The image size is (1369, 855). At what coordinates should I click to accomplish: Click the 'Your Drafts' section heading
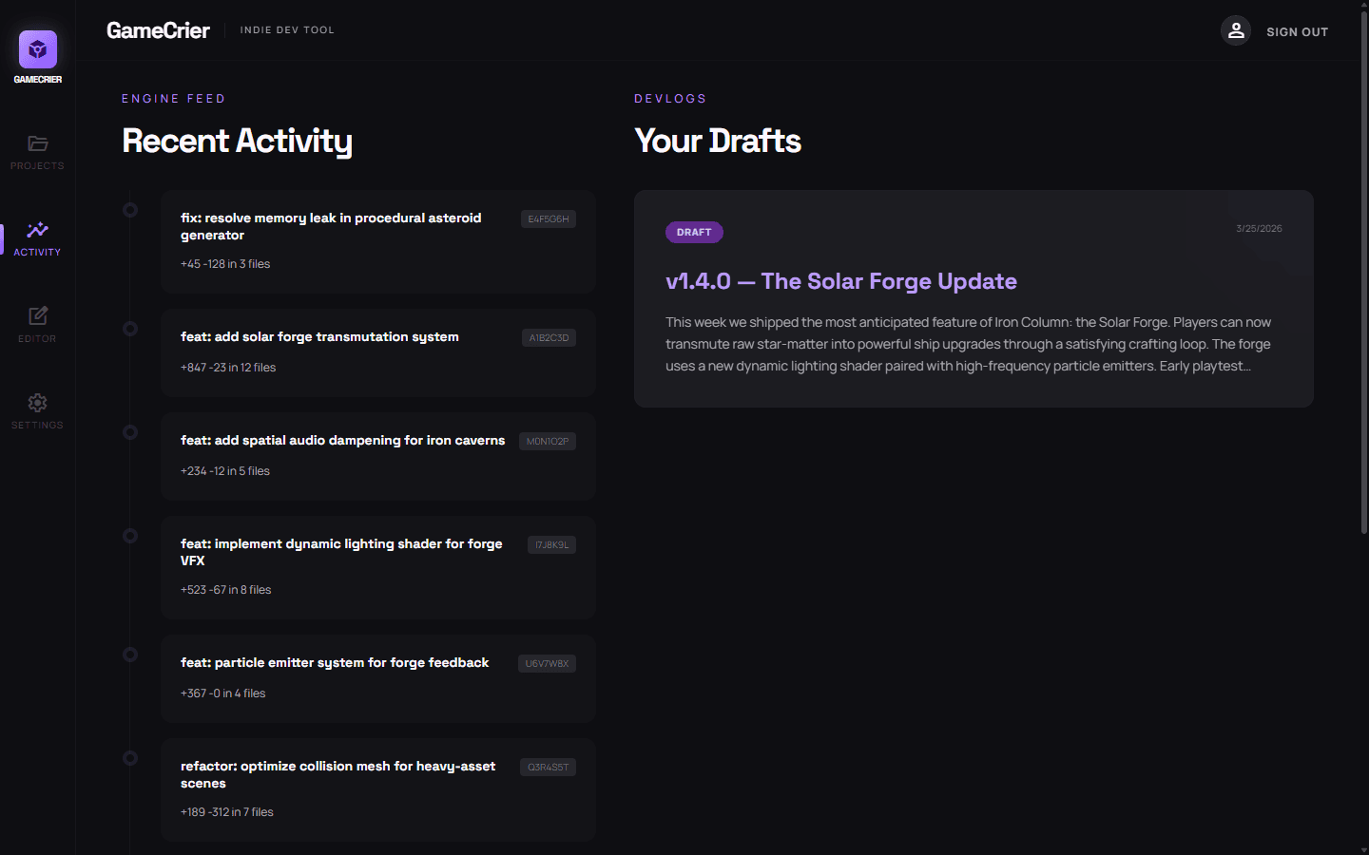coord(718,141)
